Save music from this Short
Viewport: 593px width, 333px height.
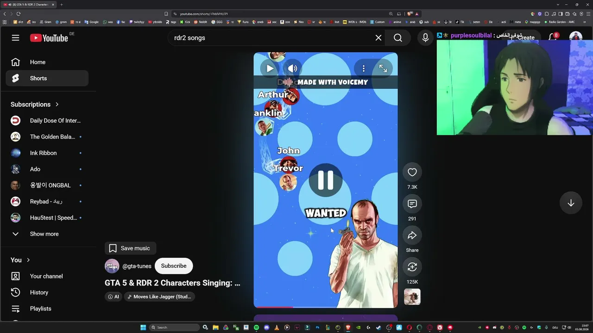point(130,248)
